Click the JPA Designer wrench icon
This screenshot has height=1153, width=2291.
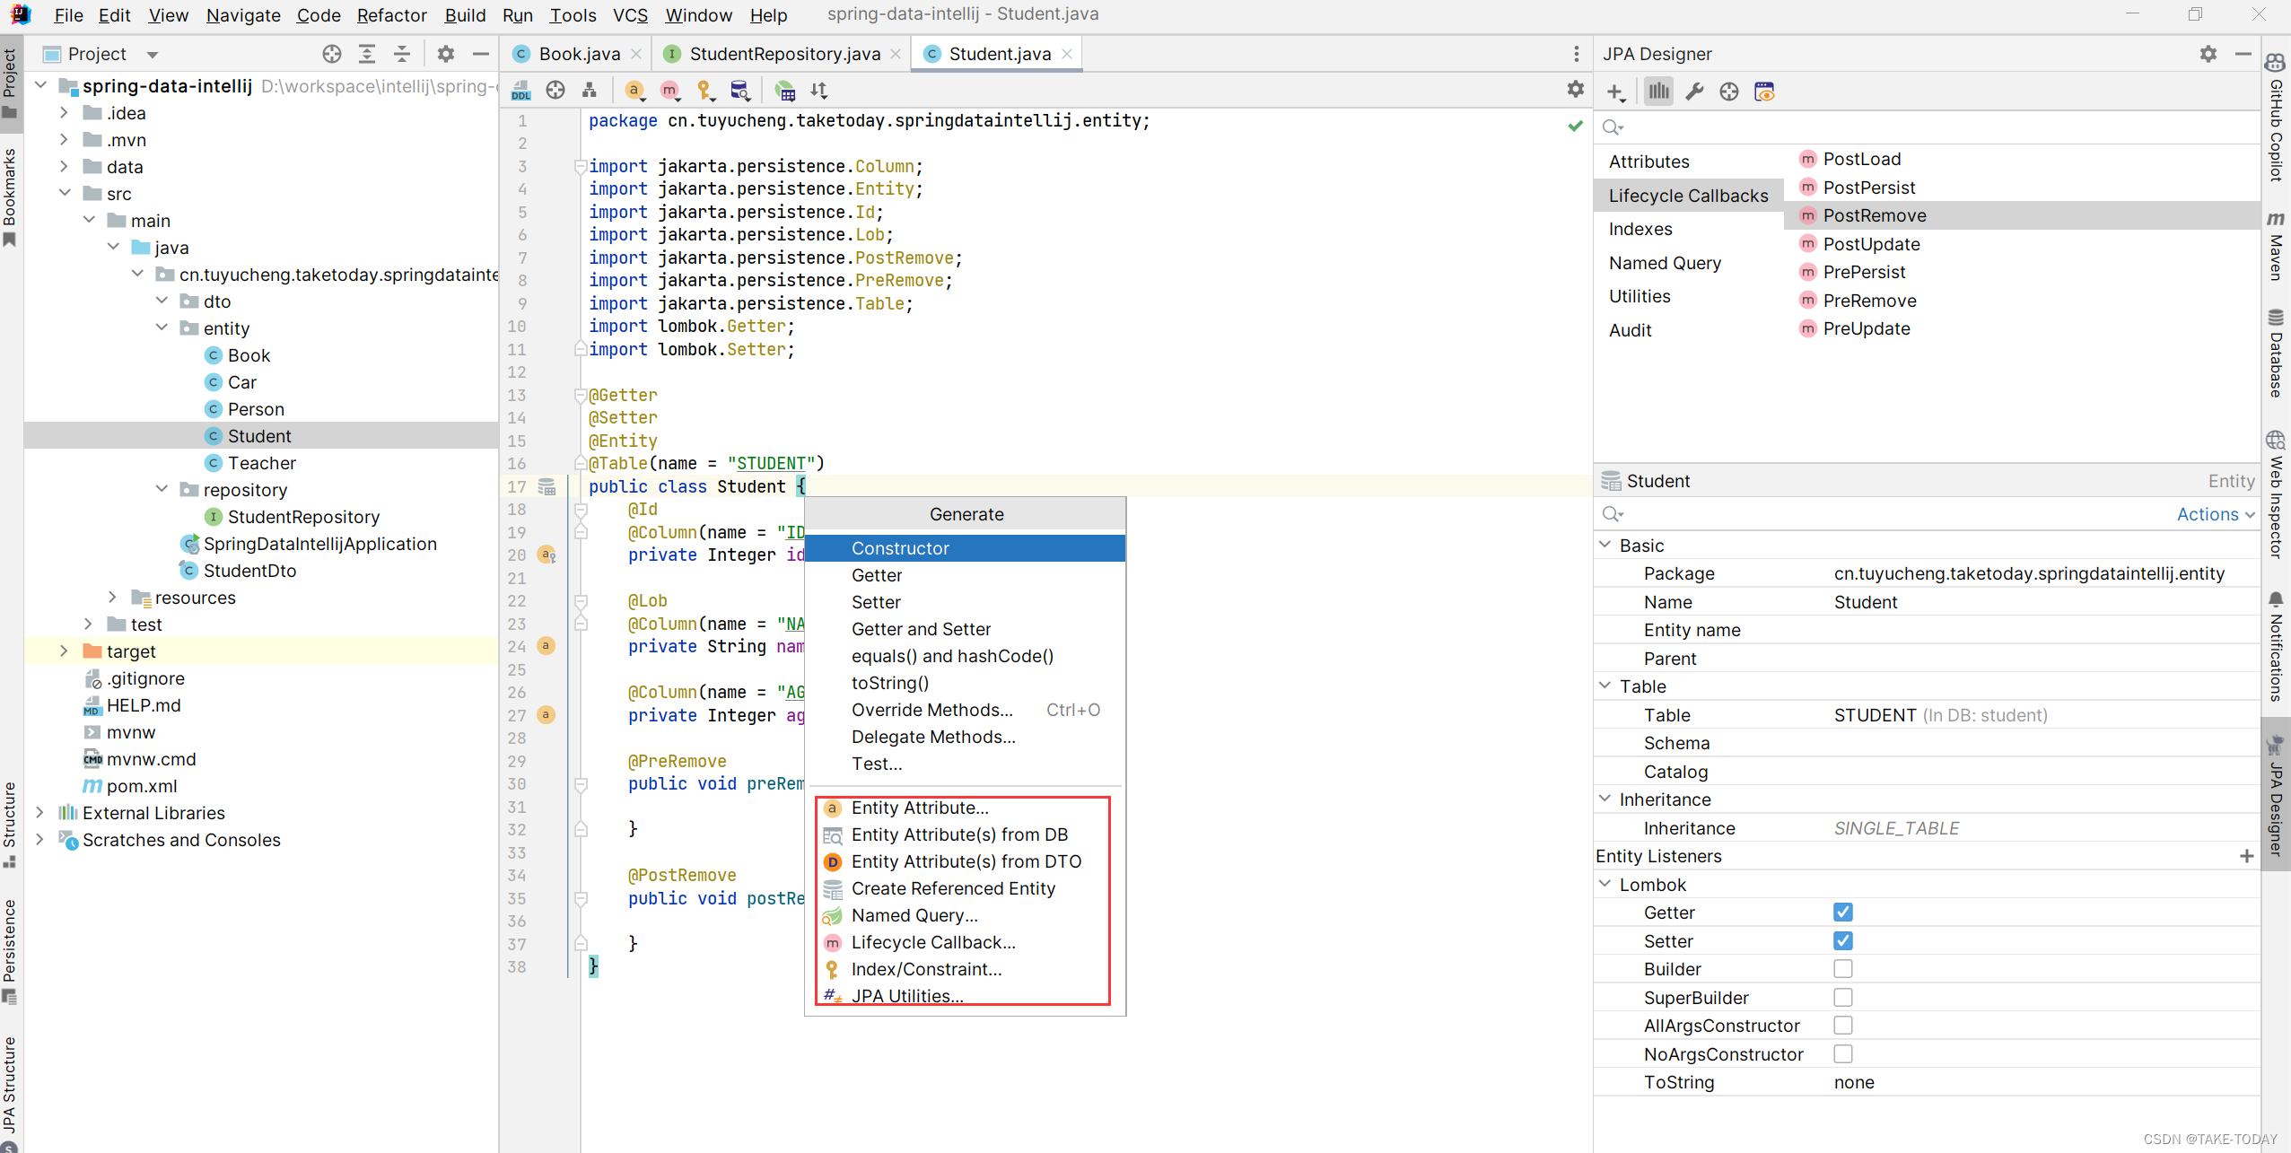click(1694, 92)
